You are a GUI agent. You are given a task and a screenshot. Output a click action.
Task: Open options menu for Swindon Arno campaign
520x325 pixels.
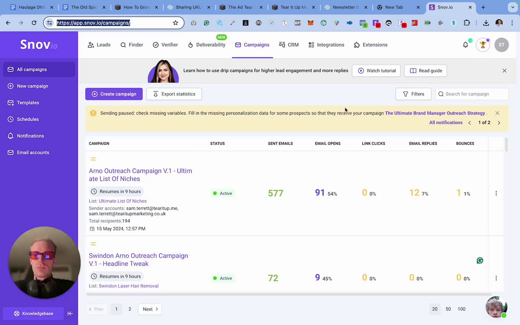496,278
